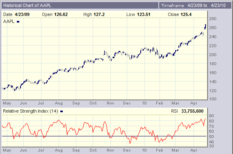Click the Apr label under price chart

pyautogui.click(x=194, y=103)
